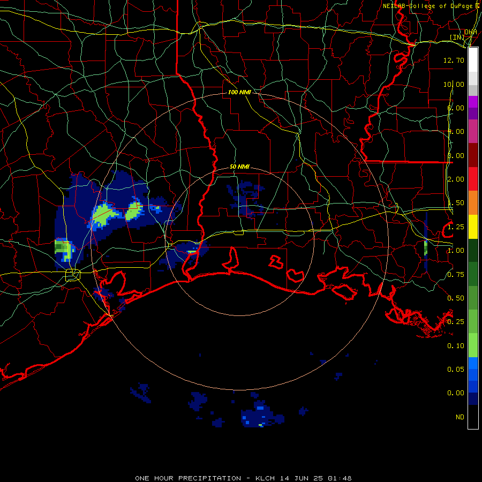
Task: Select the 1.25 legend value
Action: (456, 227)
